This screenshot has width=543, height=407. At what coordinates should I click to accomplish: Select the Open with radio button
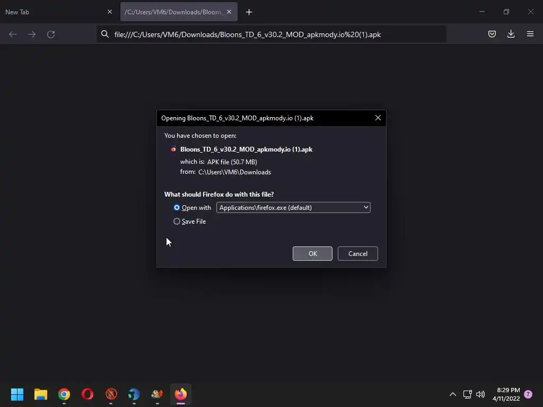177,208
